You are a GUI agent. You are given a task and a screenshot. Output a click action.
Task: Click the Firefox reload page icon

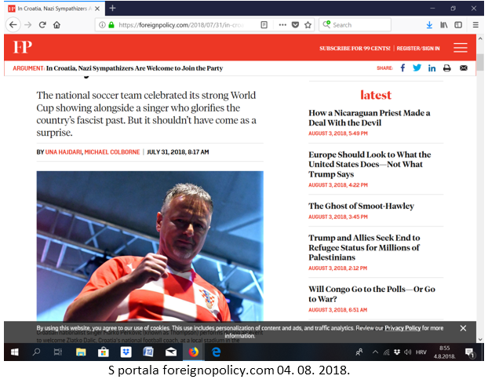pyautogui.click(x=42, y=25)
